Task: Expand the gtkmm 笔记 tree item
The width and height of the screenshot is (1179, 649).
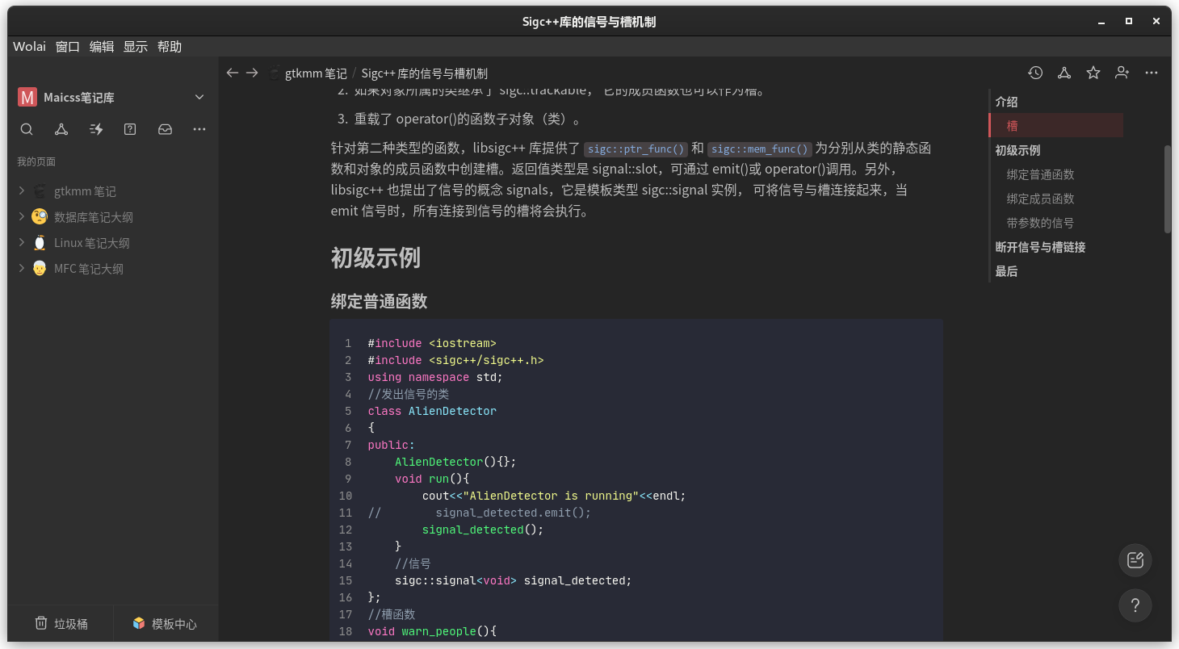Action: click(22, 191)
